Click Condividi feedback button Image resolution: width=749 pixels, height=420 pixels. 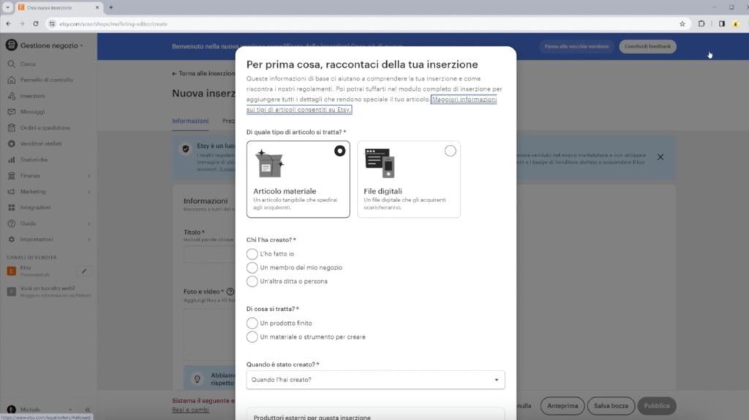pos(648,46)
